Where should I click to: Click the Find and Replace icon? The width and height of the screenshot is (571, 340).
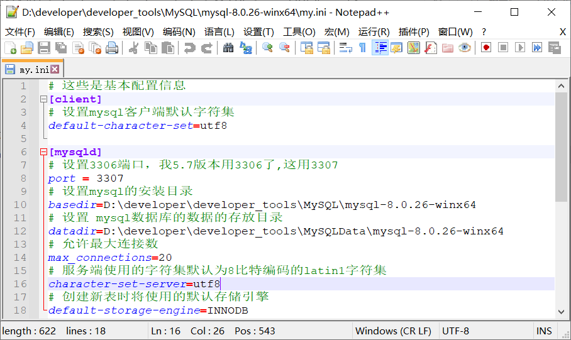point(245,48)
